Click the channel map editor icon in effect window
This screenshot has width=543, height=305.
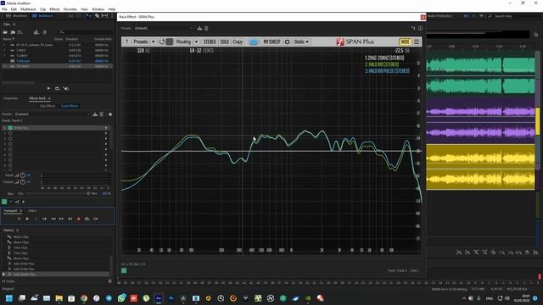pyautogui.click(x=413, y=28)
